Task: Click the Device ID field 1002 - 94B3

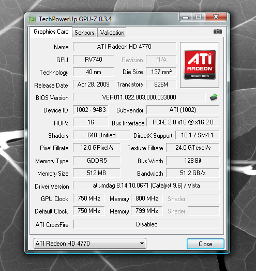Action: point(91,110)
